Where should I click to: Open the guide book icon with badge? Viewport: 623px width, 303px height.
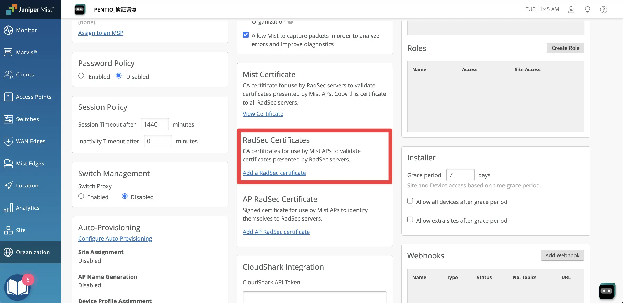pos(17,288)
